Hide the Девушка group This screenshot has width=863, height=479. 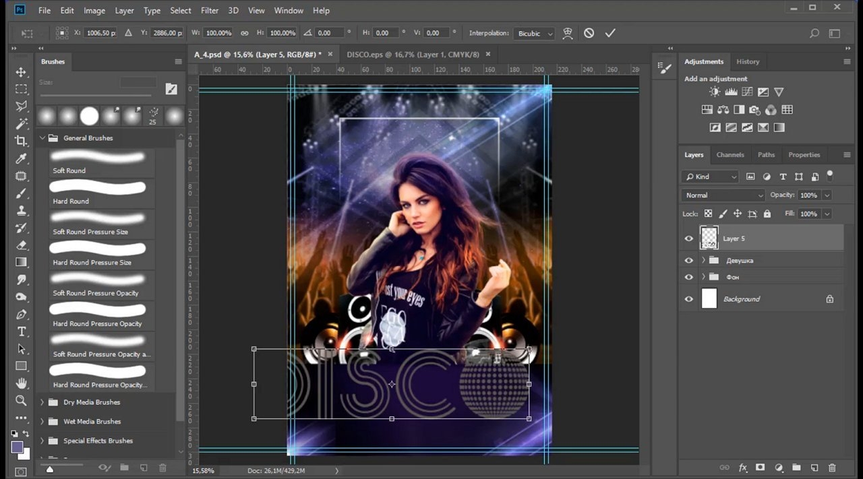688,260
